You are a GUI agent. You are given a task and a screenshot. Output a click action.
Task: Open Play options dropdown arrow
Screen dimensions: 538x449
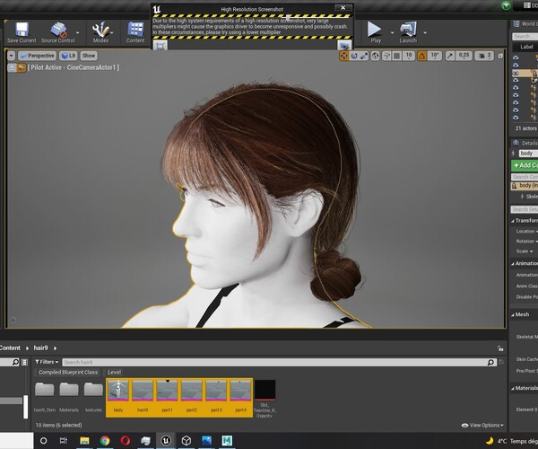(392, 32)
